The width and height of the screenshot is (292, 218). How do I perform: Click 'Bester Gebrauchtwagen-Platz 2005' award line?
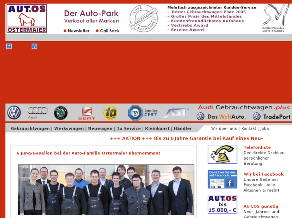point(208,12)
